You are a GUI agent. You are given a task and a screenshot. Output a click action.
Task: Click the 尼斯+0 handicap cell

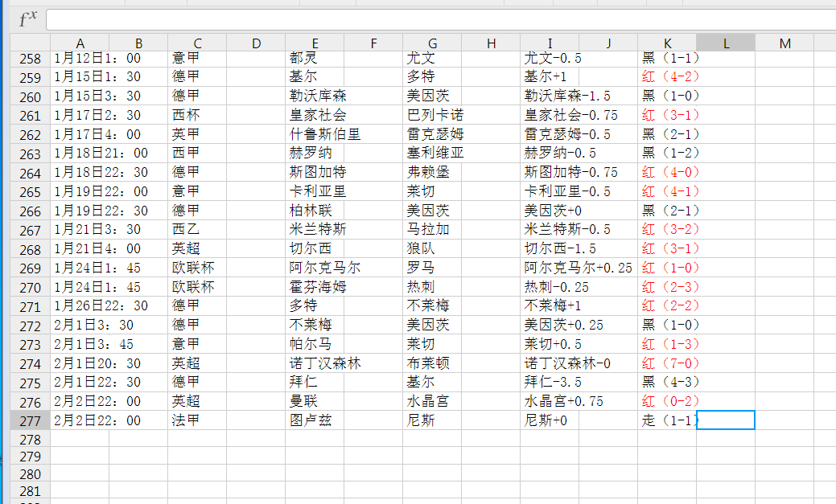(x=550, y=420)
